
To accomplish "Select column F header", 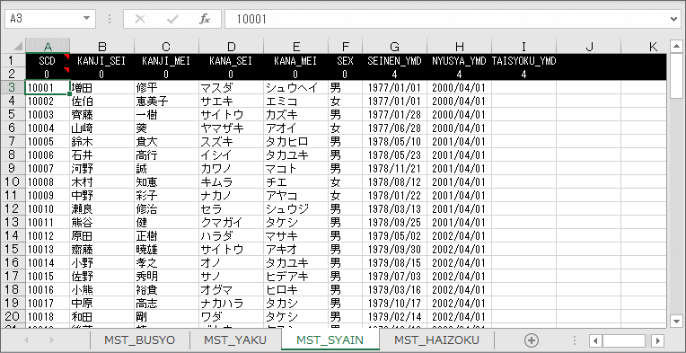I will click(345, 47).
